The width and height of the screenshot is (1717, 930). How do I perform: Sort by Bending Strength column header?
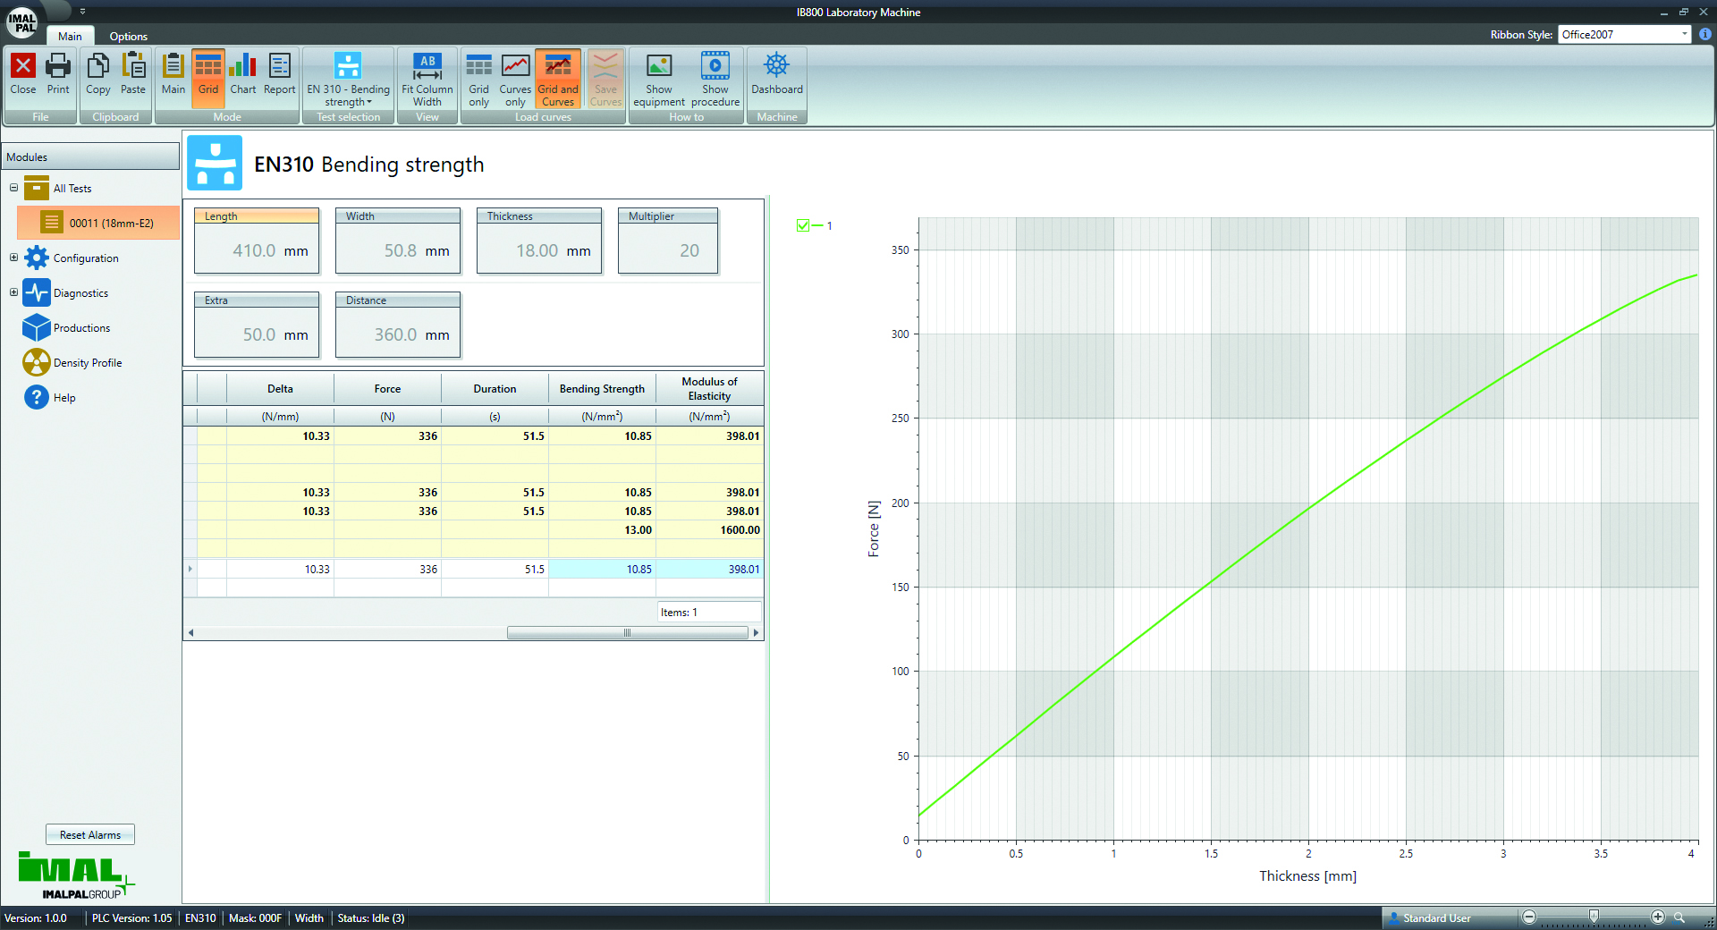[x=602, y=389]
